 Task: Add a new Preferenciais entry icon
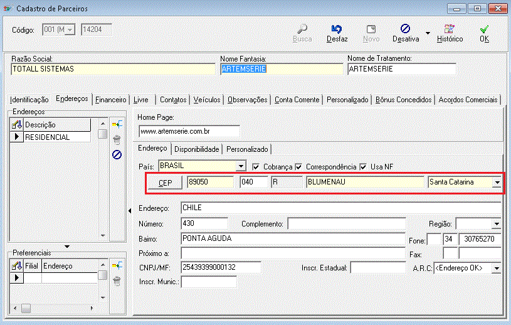click(x=117, y=265)
